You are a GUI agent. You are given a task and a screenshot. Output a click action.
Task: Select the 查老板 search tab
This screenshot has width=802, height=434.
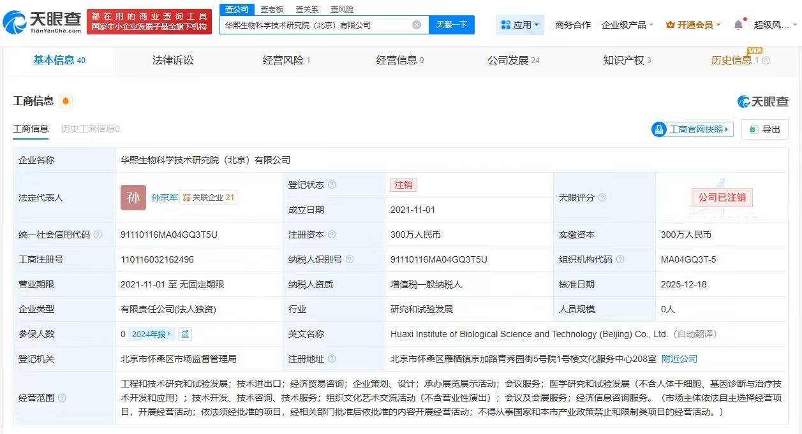[272, 9]
